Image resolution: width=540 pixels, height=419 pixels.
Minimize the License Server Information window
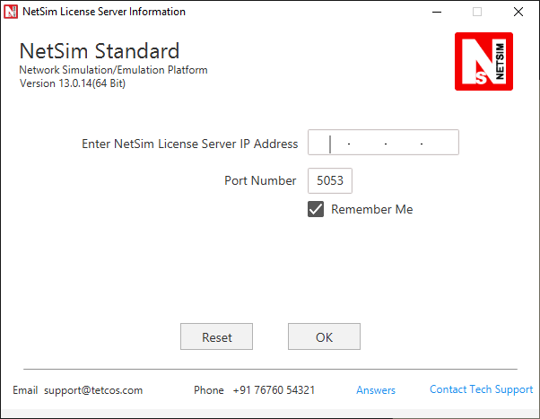[437, 12]
